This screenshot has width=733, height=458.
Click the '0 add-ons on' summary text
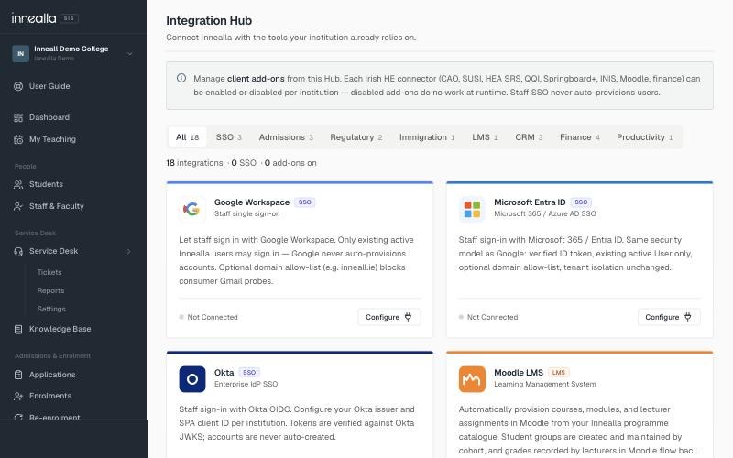pyautogui.click(x=290, y=163)
